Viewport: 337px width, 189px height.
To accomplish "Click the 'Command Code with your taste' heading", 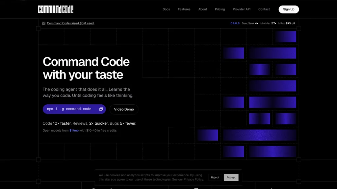I will coord(86,68).
